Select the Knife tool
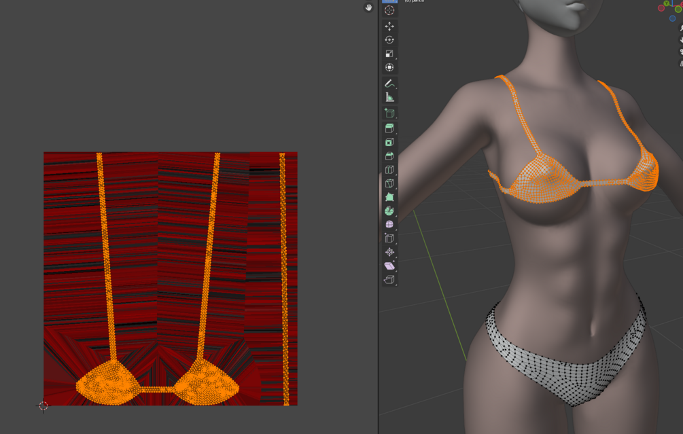Image resolution: width=683 pixels, height=434 pixels. coord(389,183)
